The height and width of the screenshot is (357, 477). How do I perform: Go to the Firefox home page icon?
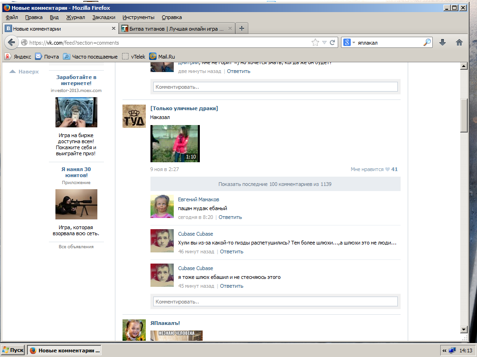(x=459, y=42)
